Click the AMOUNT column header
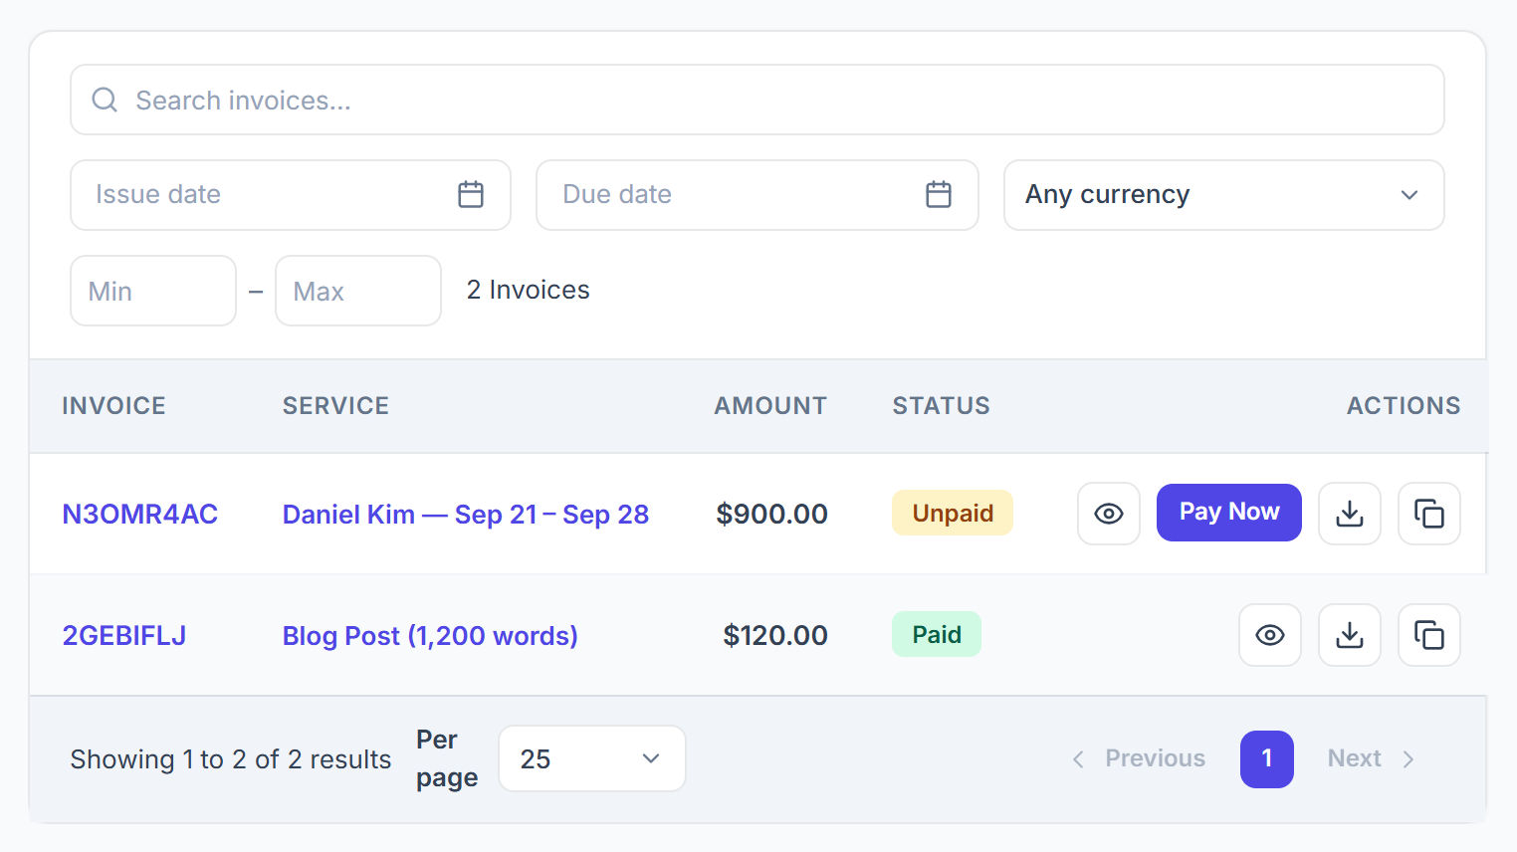The height and width of the screenshot is (852, 1517). click(770, 406)
